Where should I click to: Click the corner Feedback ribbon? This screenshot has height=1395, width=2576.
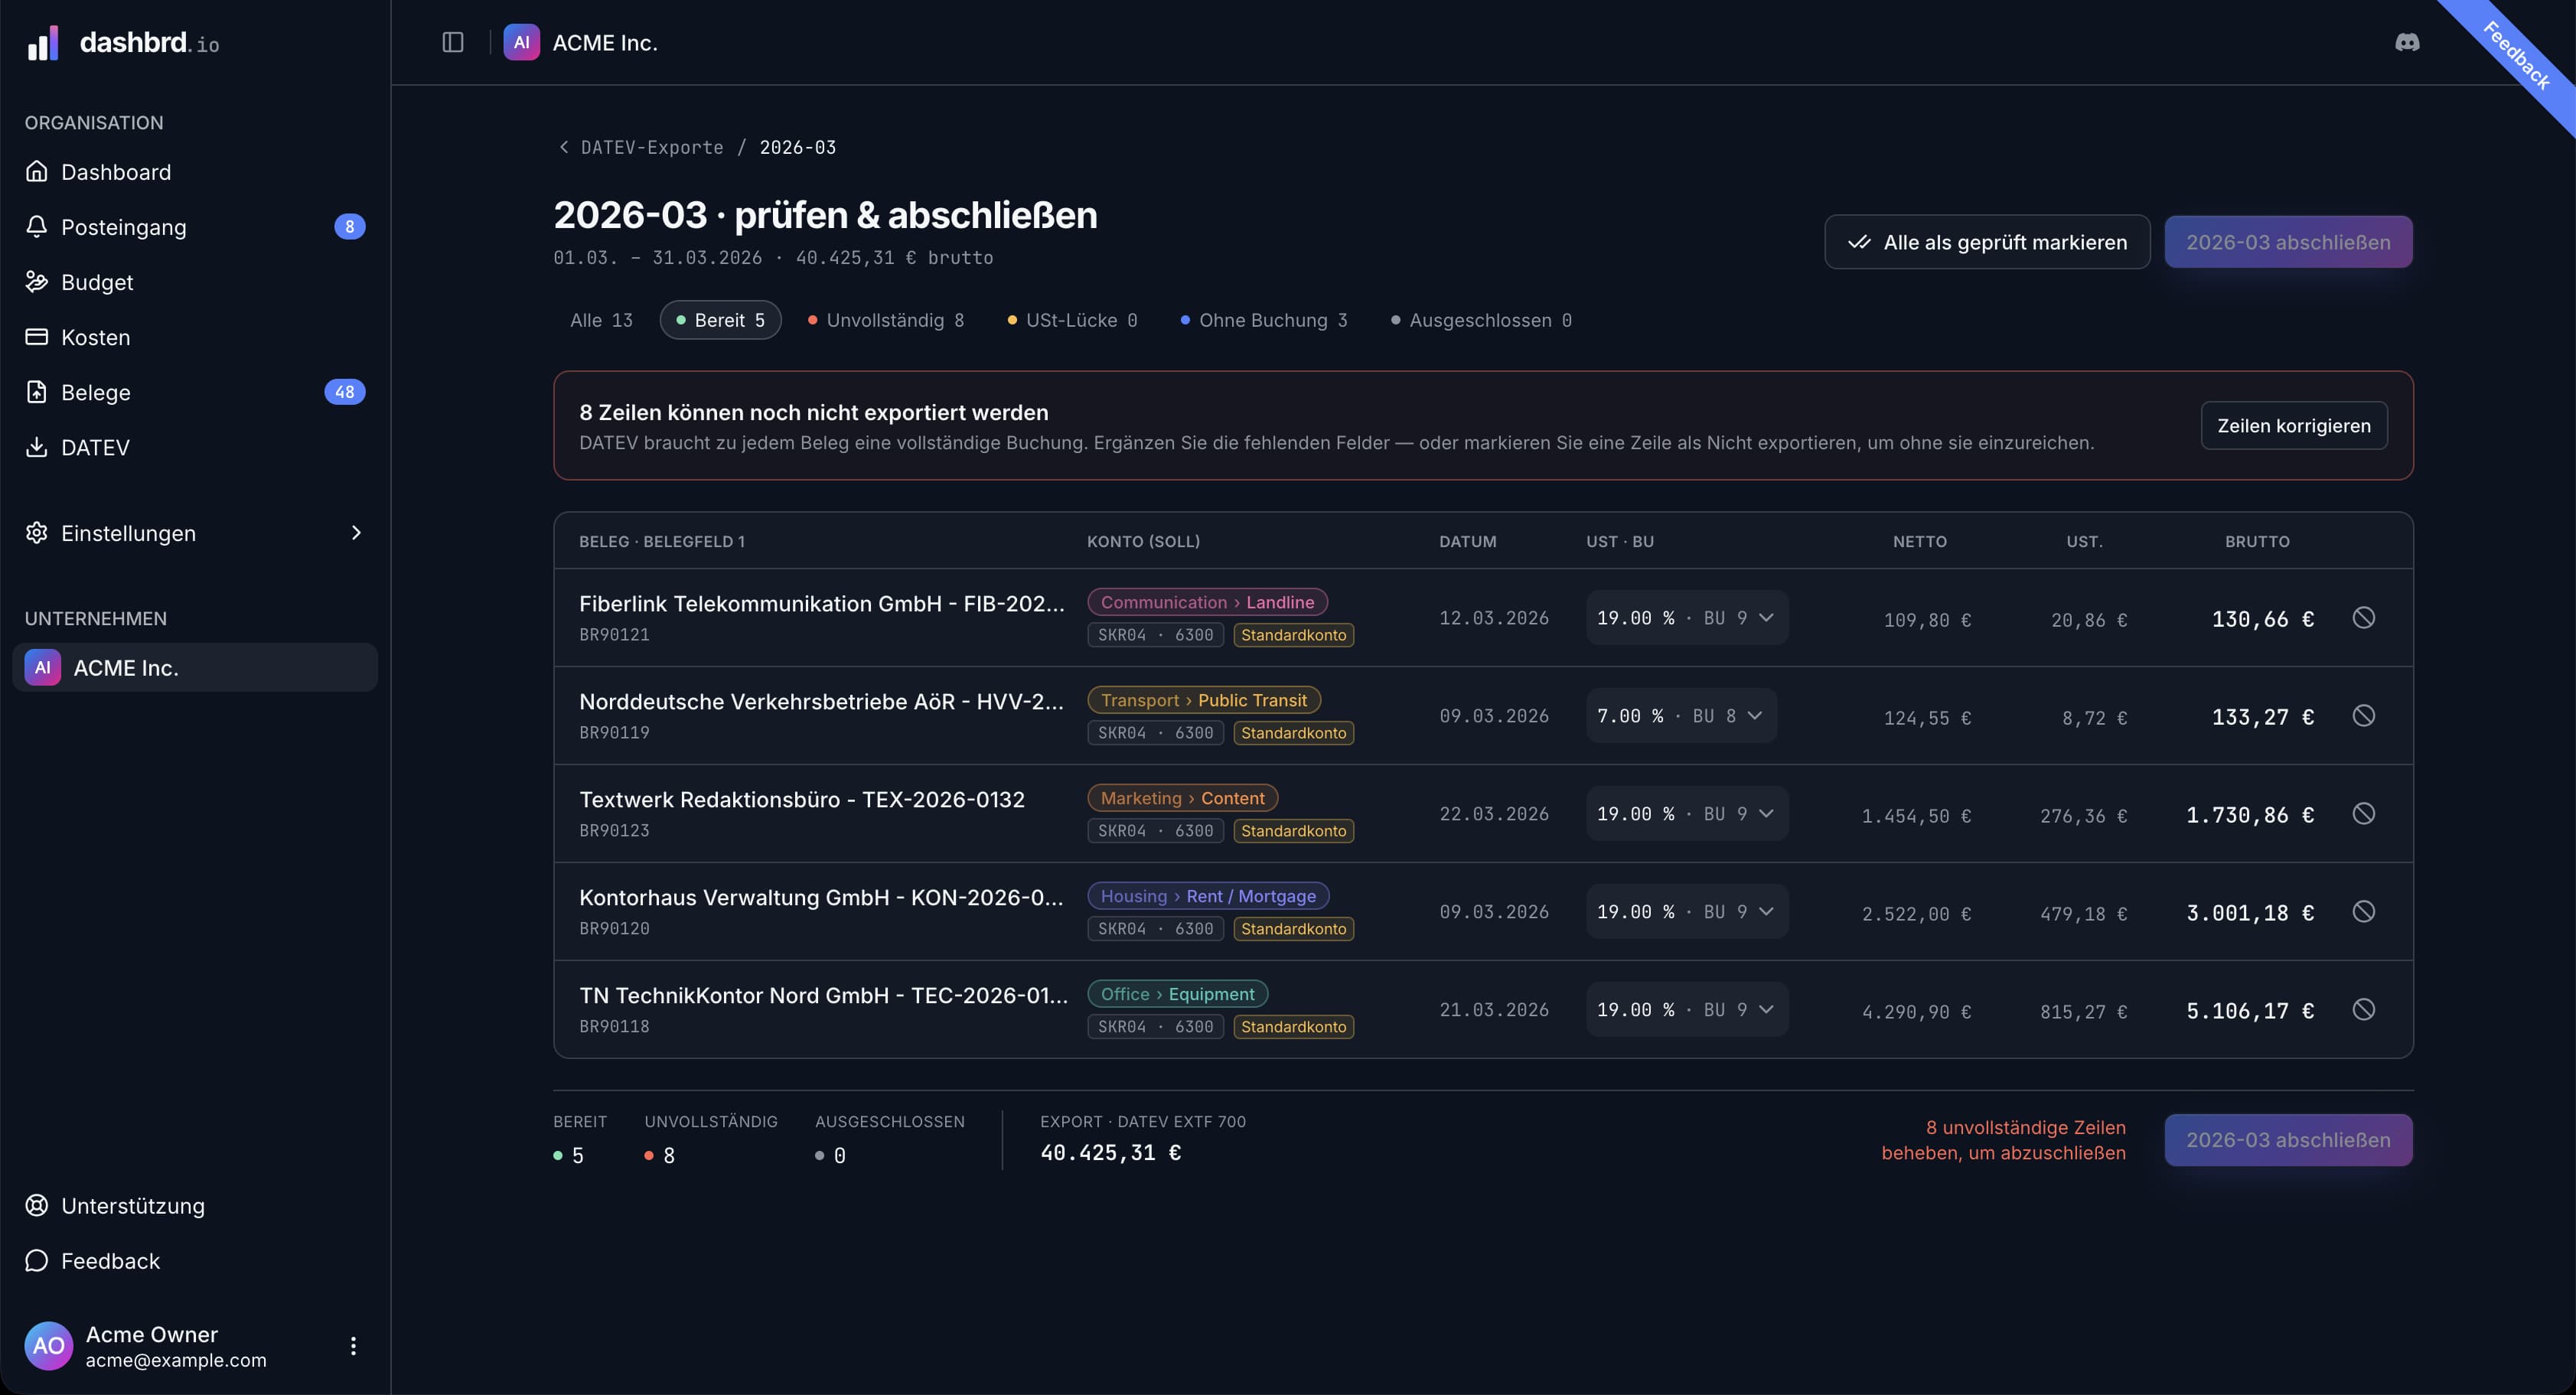coord(2517,57)
